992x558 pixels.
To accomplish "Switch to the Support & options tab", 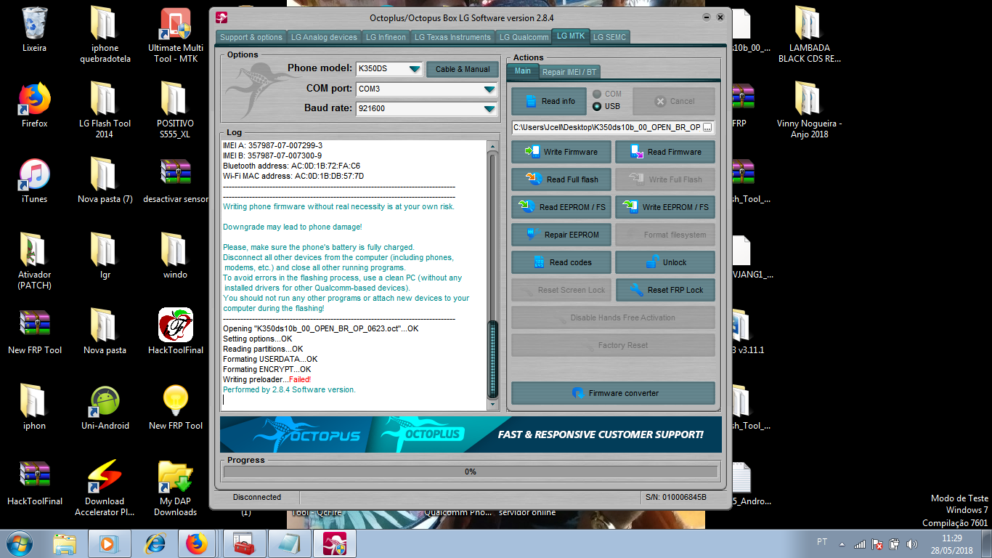I will point(251,37).
